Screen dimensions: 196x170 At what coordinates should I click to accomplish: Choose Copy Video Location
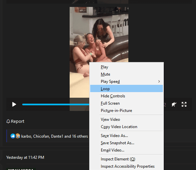tap(126, 127)
